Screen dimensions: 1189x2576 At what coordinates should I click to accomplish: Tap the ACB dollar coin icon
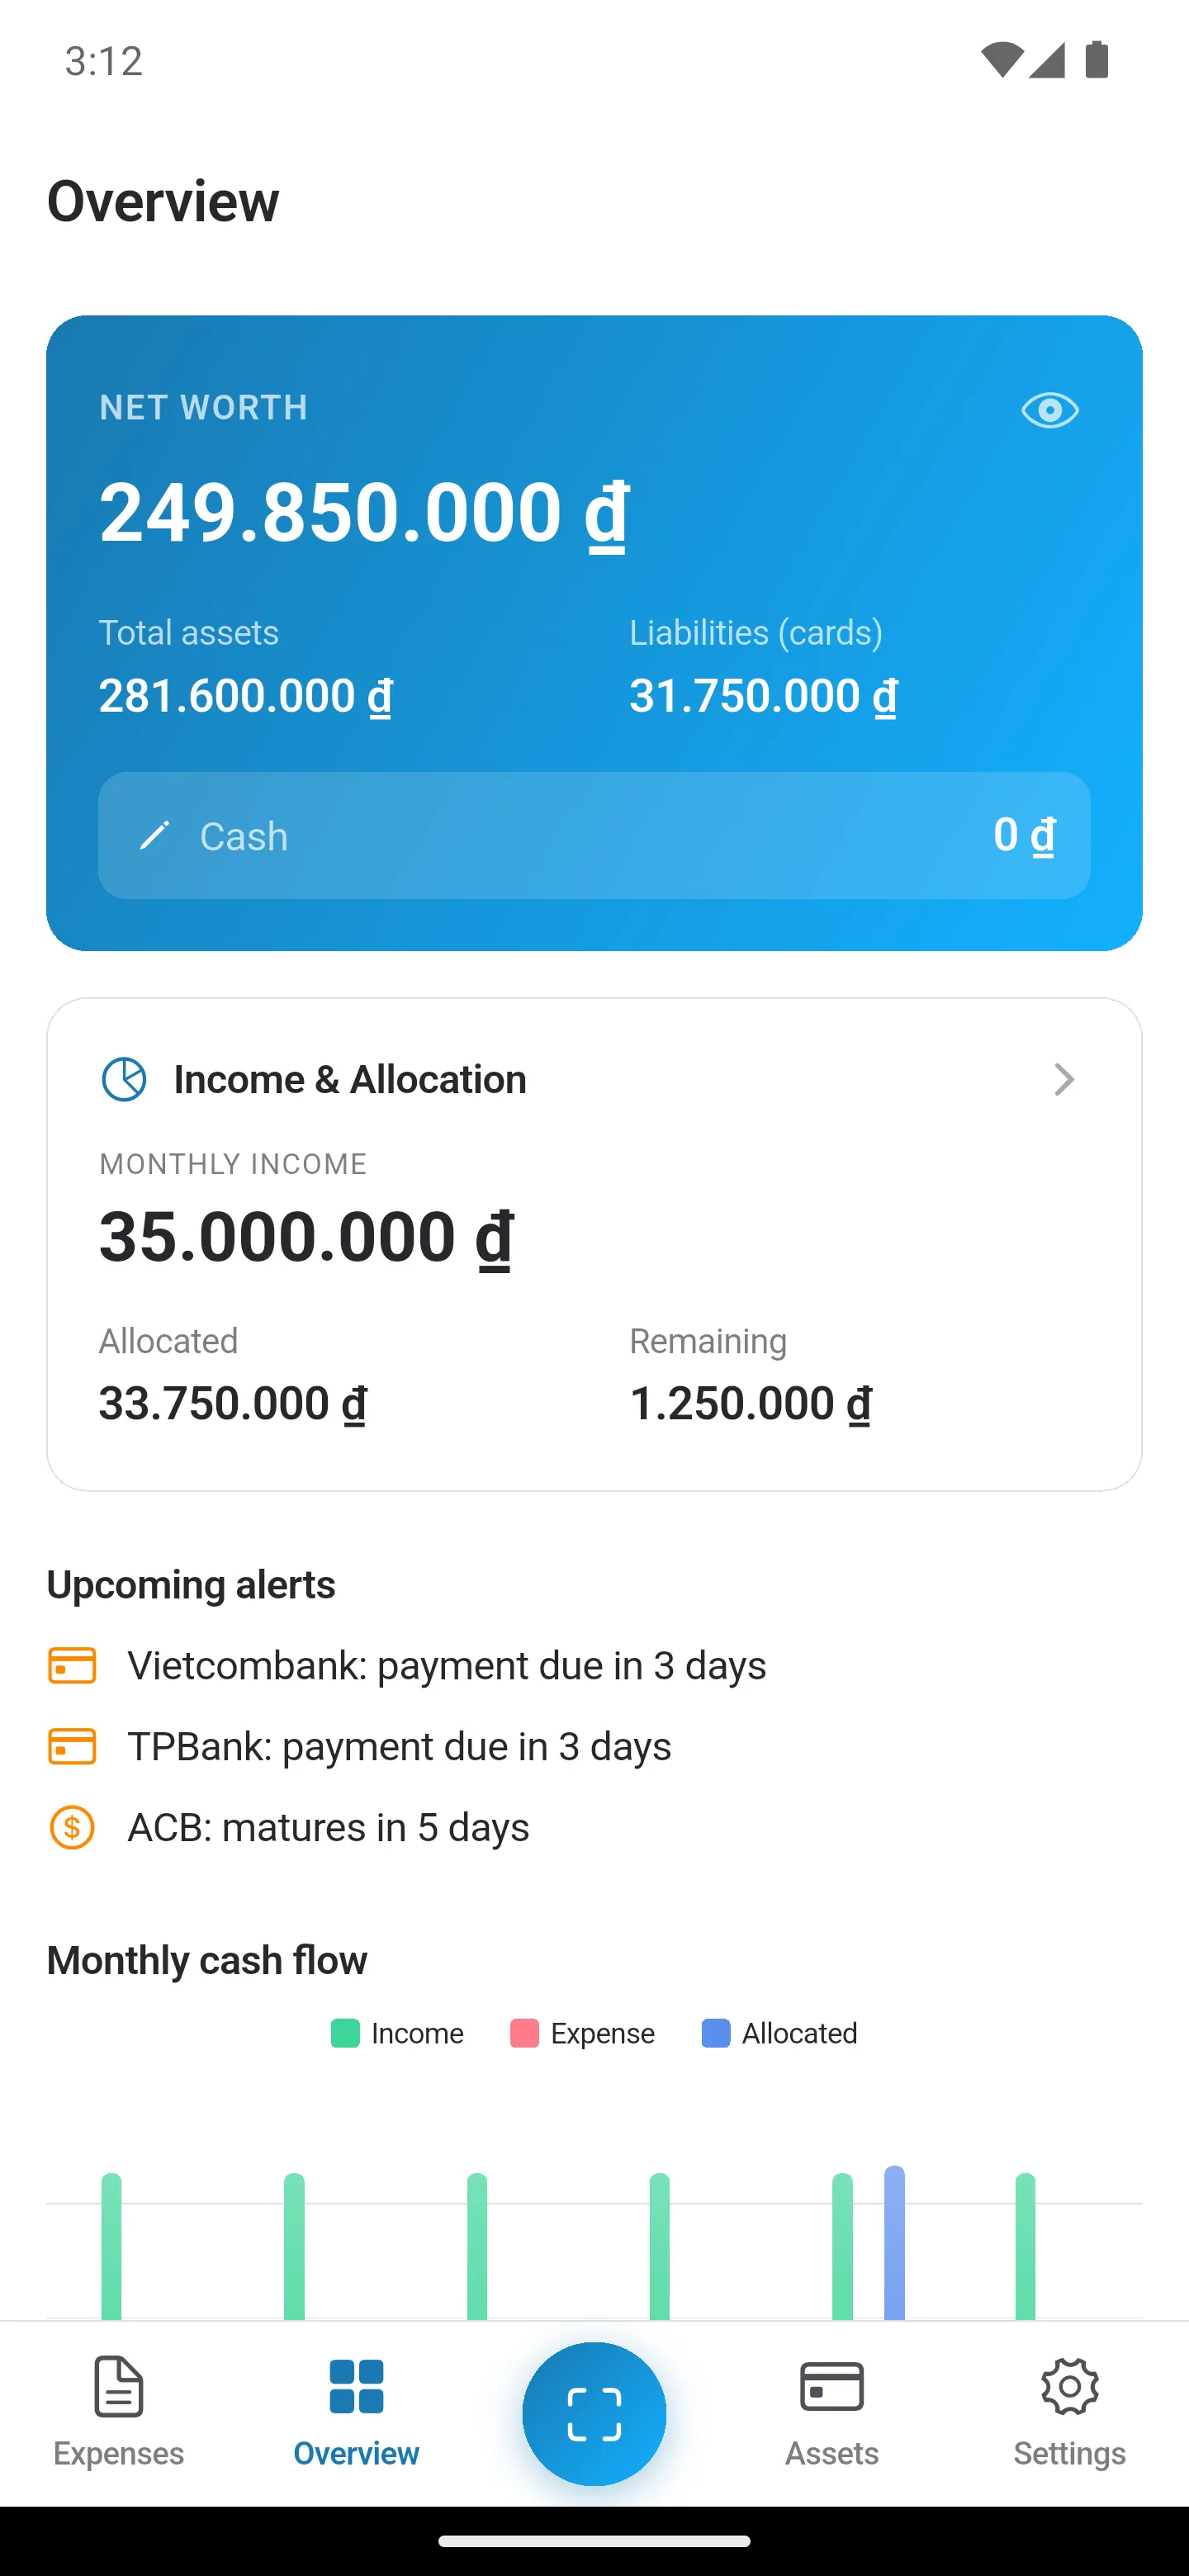(x=72, y=1827)
